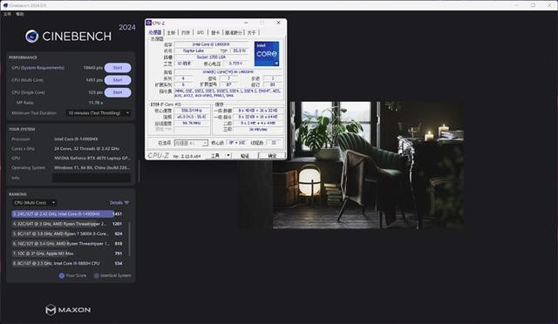Click the Intel Core i9 logo
558x324 pixels.
pos(267,54)
